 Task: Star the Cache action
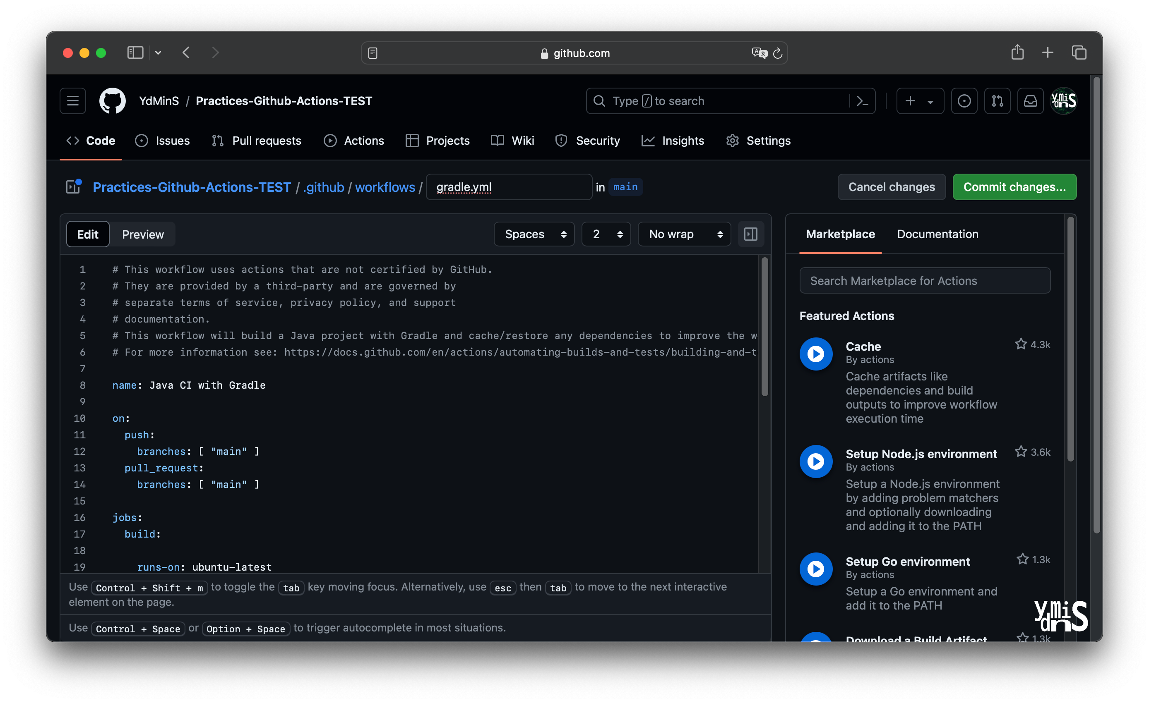point(1021,344)
